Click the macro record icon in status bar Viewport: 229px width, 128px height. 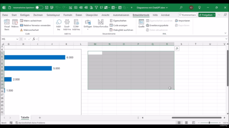tap(11, 123)
